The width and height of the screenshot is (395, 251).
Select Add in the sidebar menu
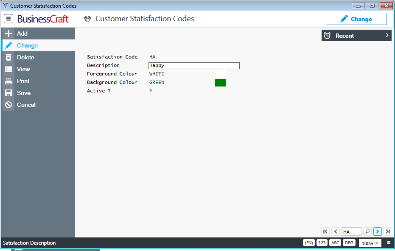coord(38,33)
